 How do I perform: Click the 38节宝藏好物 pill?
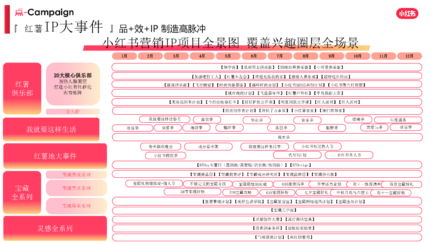[x=192, y=192]
